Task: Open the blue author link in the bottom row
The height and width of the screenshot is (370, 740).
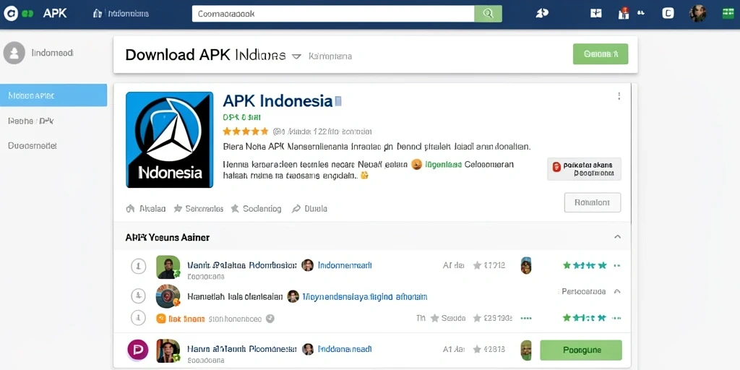Action: coord(345,349)
